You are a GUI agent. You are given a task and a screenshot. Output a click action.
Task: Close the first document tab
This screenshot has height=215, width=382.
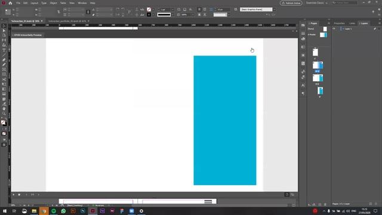click(42, 21)
